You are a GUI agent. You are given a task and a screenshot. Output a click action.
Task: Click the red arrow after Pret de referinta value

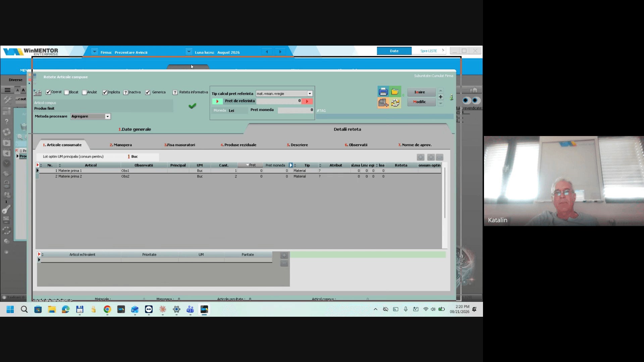pyautogui.click(x=307, y=101)
